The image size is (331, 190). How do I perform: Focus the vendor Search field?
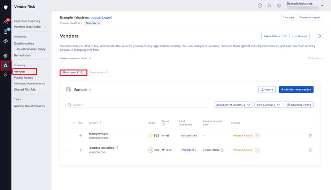[x=137, y=105]
